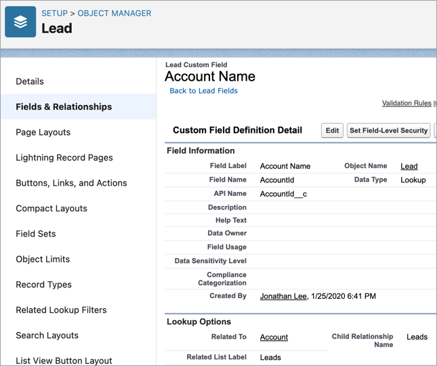The height and width of the screenshot is (366, 437).
Task: Click the Field Usage label
Action: [x=227, y=247]
